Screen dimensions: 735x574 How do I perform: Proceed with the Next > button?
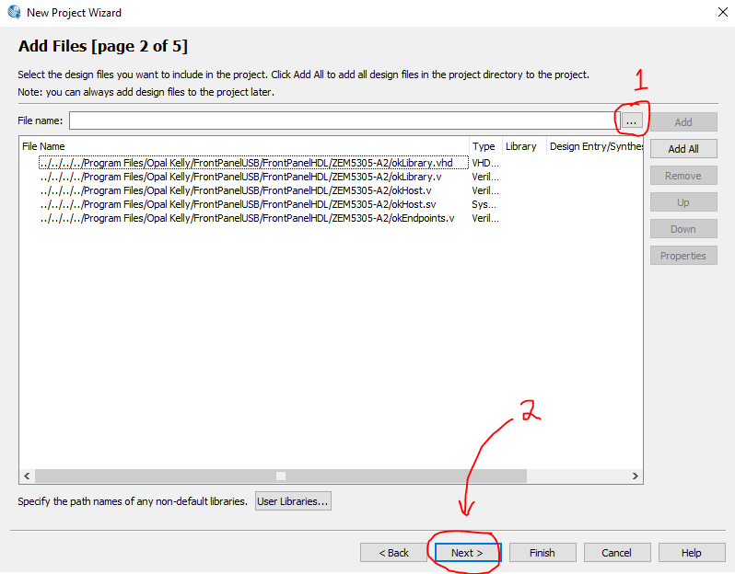[x=468, y=553]
